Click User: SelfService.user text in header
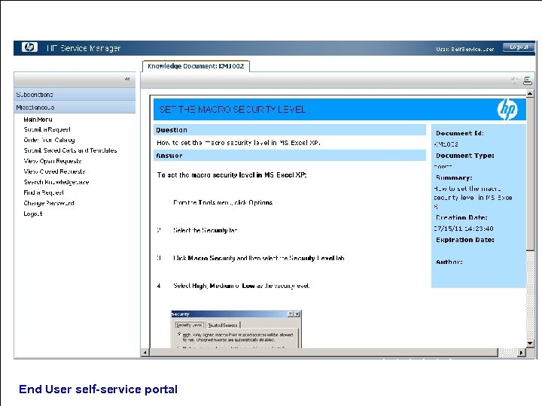 click(465, 49)
